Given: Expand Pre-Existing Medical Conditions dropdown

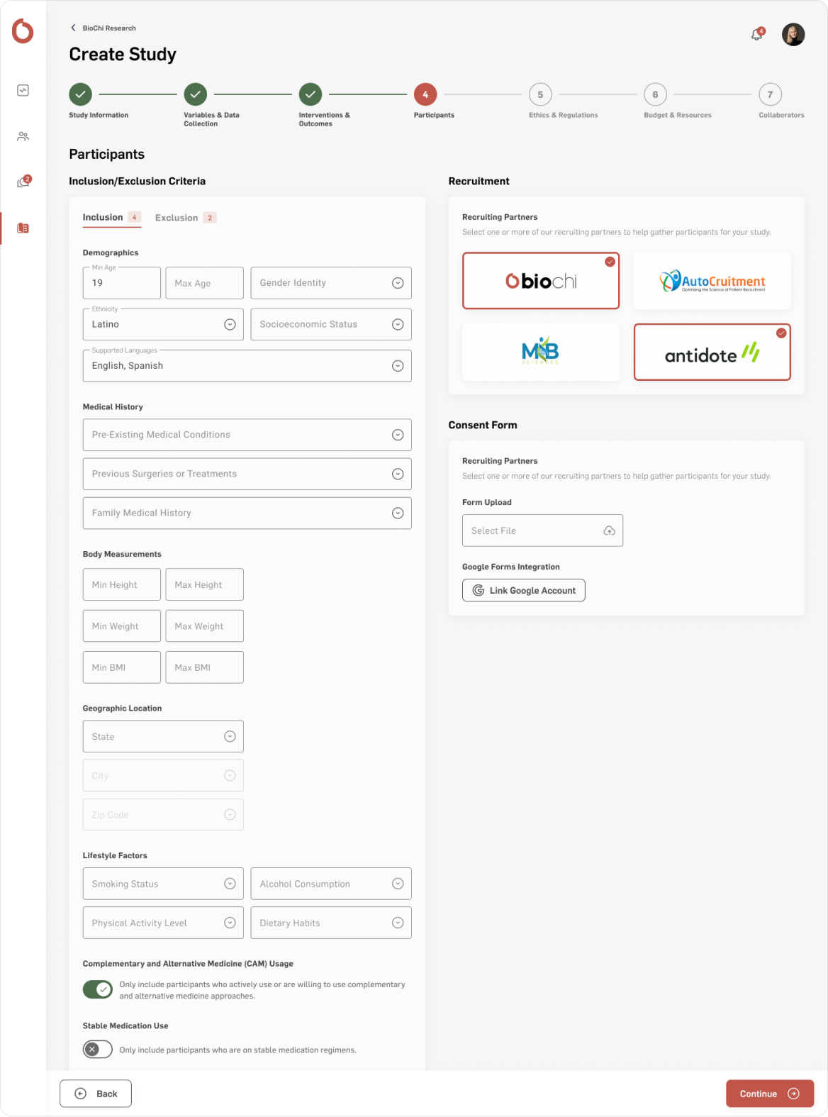Looking at the screenshot, I should (x=247, y=435).
